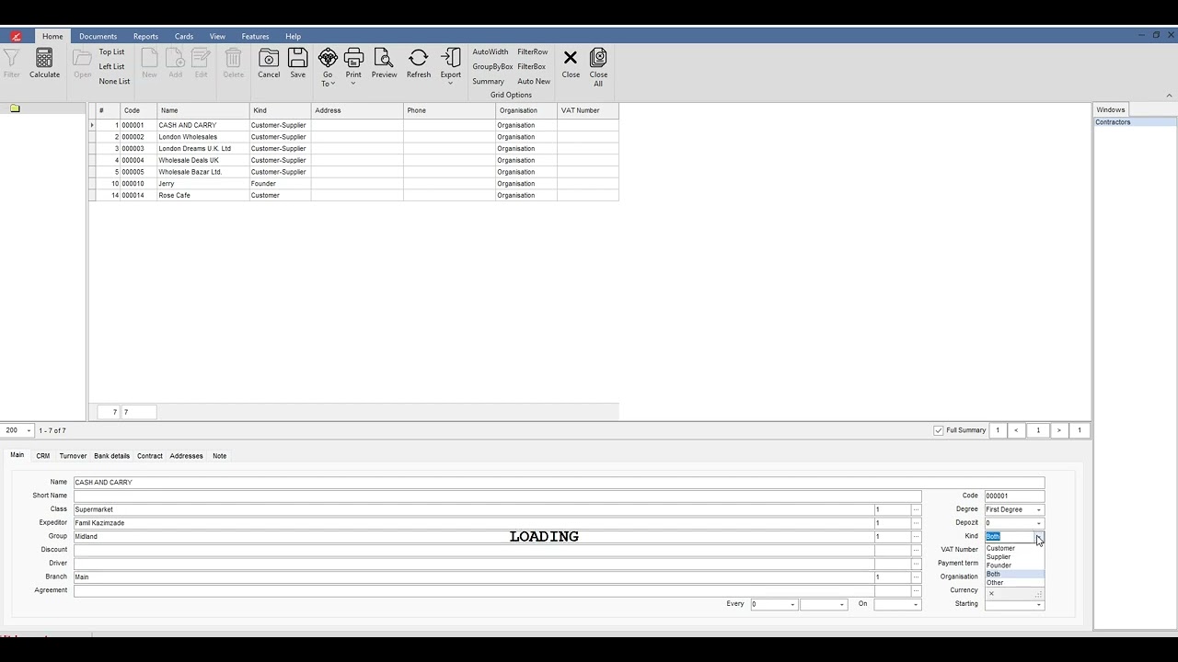
Task: Click the Edit record icon
Action: click(x=201, y=58)
